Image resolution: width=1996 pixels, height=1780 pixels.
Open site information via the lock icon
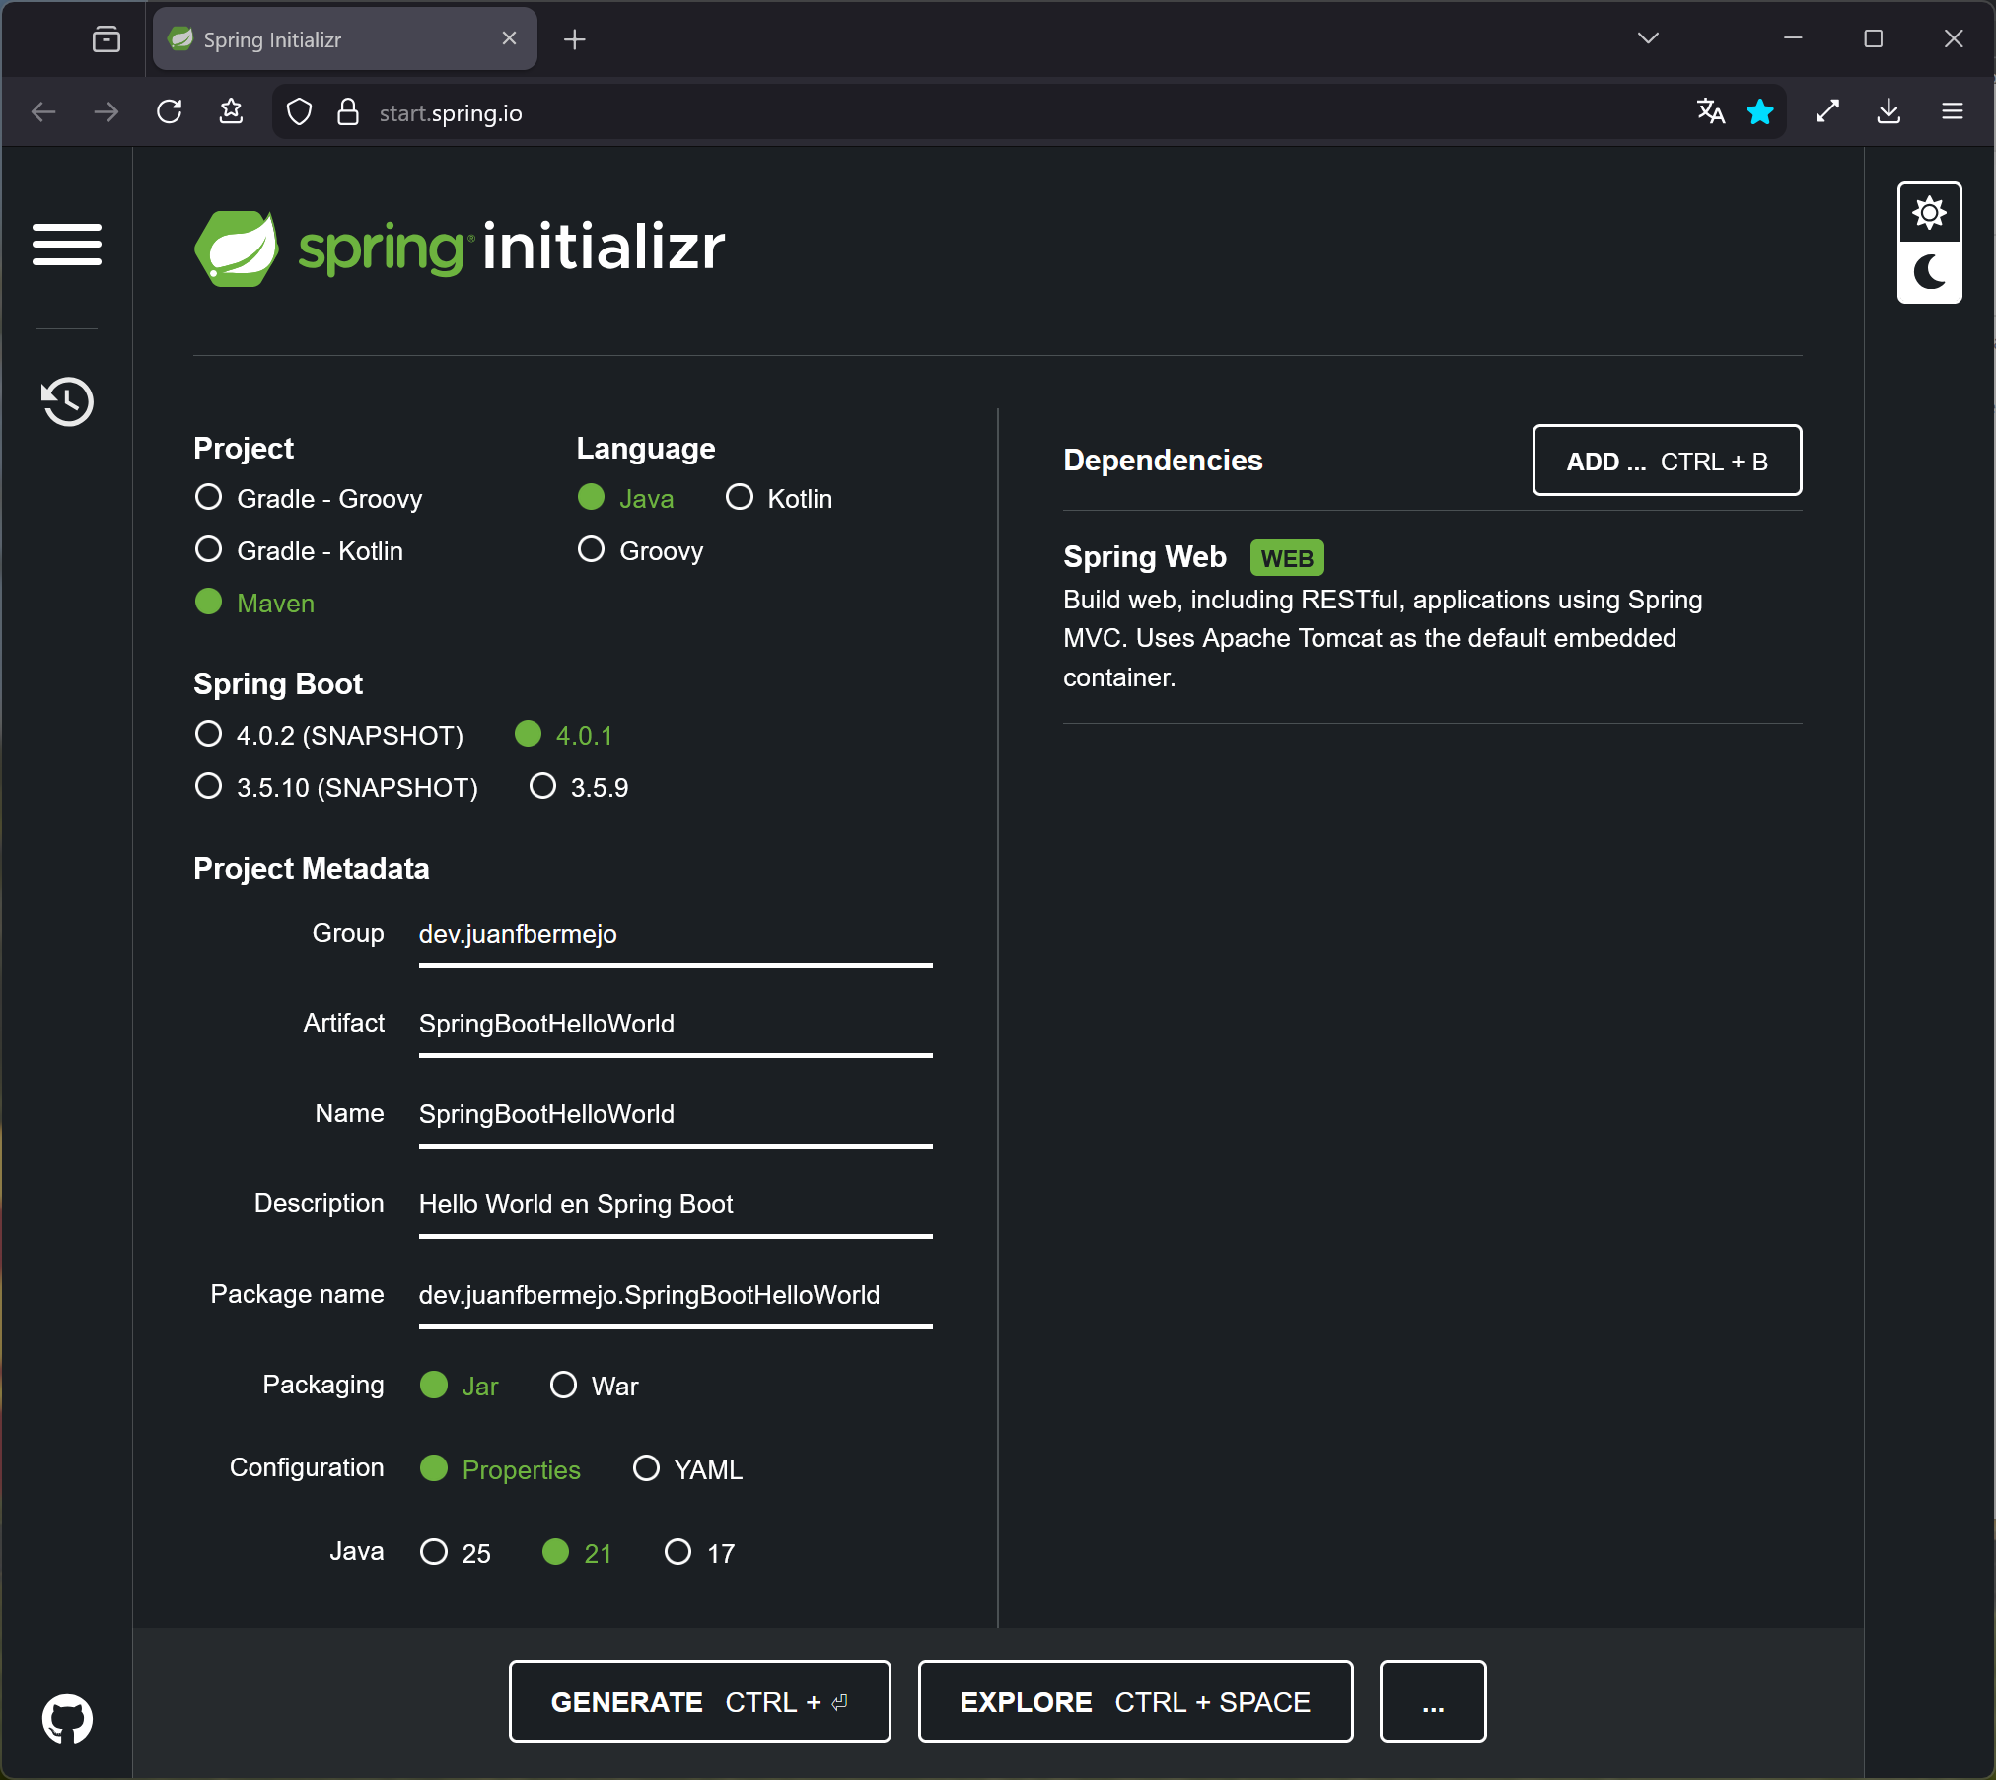pyautogui.click(x=347, y=111)
